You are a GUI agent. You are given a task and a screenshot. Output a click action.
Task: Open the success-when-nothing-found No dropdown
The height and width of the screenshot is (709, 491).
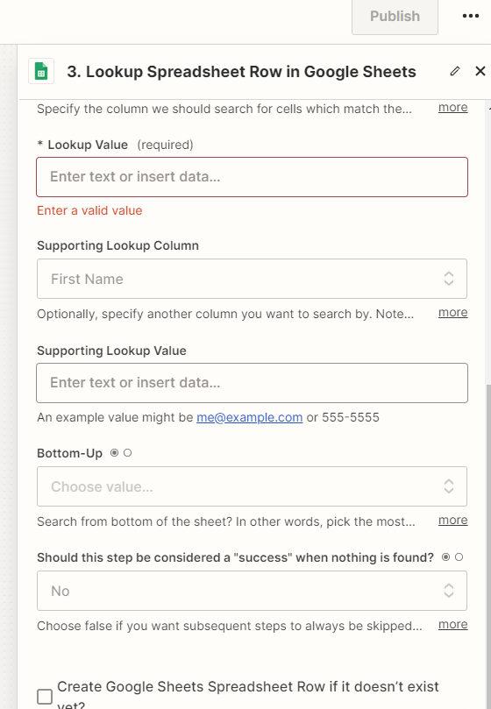(x=252, y=591)
